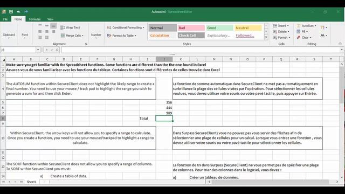Image resolution: width=345 pixels, height=194 pixels.
Task: Apply the Good cell style
Action: click(x=219, y=27)
